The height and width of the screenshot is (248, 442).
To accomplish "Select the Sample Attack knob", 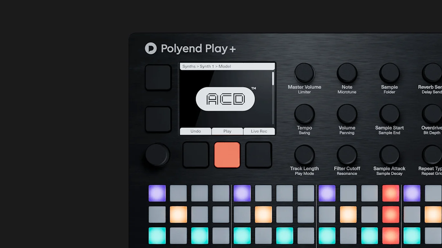I will point(389,155).
